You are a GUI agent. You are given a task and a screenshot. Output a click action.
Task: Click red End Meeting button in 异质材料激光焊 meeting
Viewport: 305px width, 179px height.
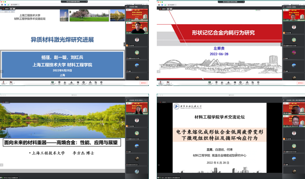(144, 83)
